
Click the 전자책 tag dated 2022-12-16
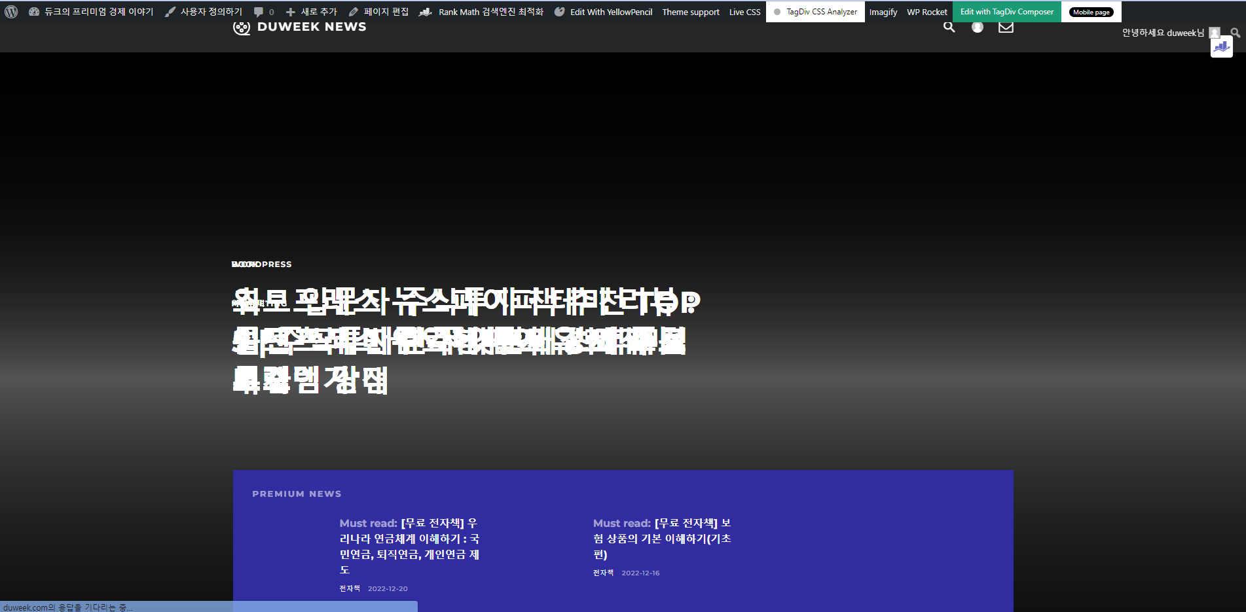(x=603, y=573)
